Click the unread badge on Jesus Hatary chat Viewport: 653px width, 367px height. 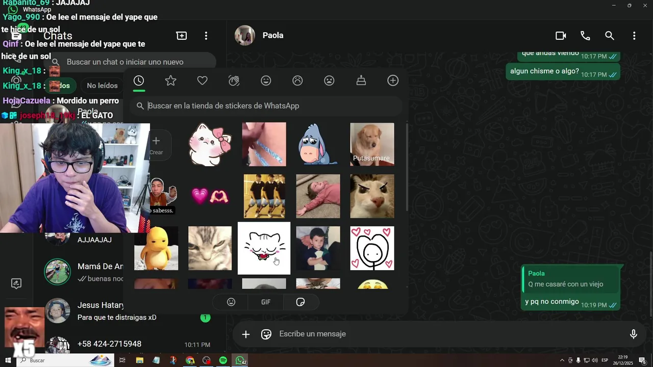pyautogui.click(x=205, y=318)
